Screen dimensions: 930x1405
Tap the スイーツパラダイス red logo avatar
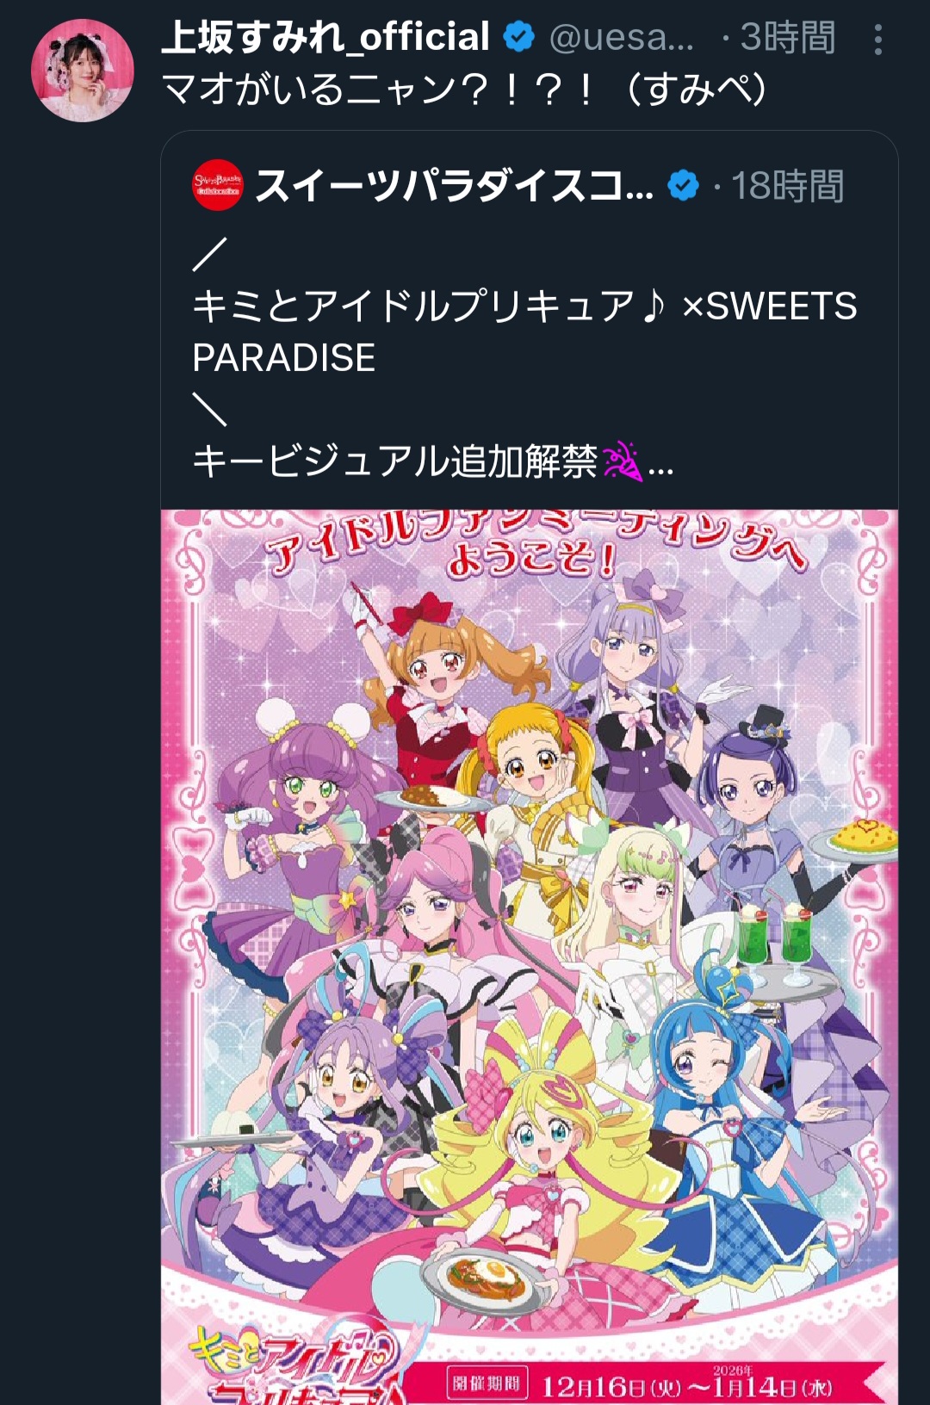[x=218, y=185]
